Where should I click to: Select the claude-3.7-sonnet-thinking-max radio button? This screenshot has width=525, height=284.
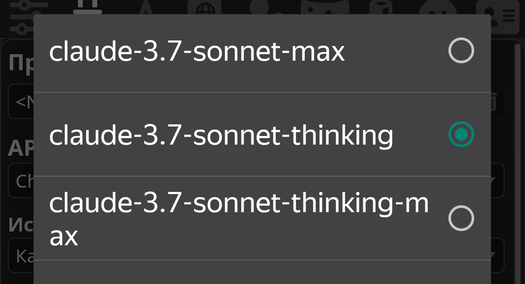[461, 218]
